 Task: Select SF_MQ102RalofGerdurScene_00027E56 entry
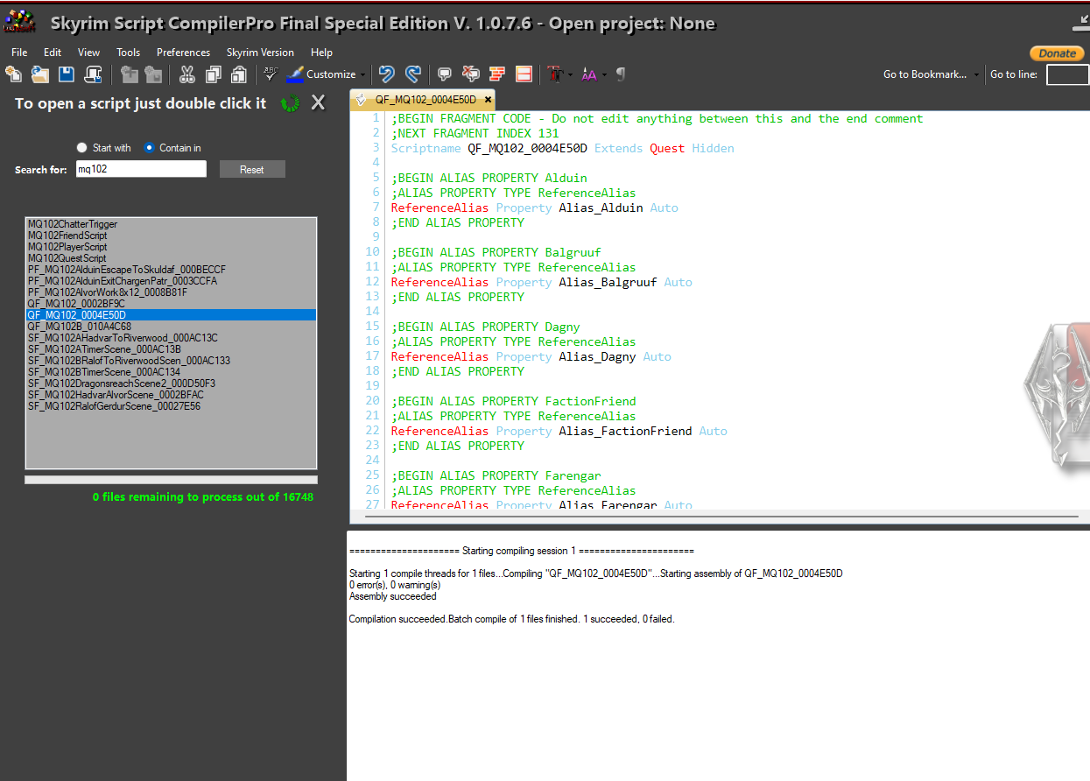[171, 406]
